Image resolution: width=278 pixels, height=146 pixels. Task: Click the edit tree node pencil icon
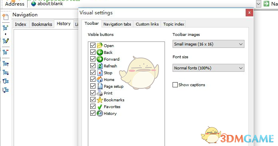6,41
